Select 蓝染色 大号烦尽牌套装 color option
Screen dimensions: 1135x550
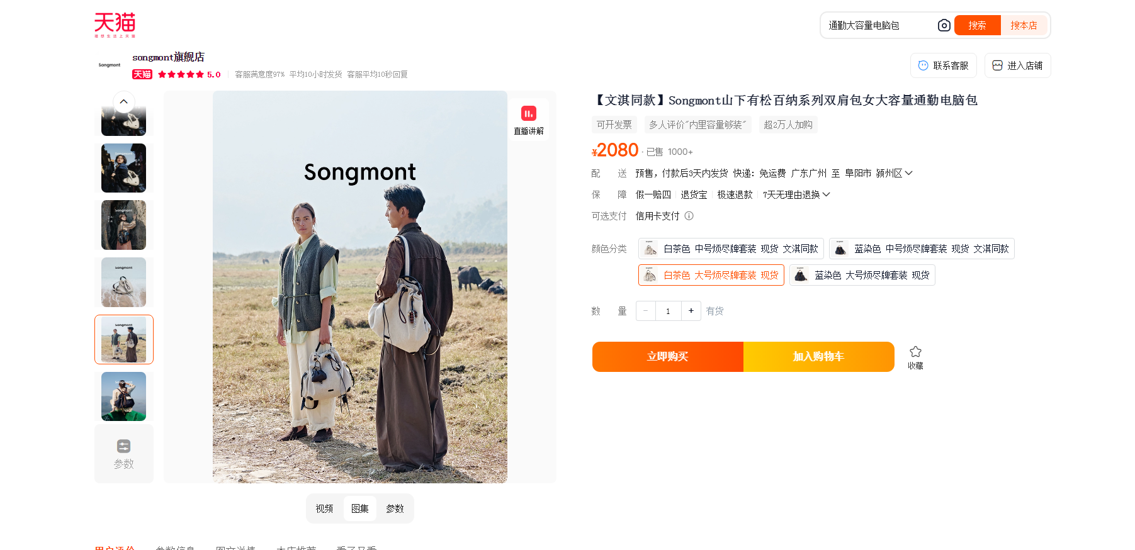[862, 275]
